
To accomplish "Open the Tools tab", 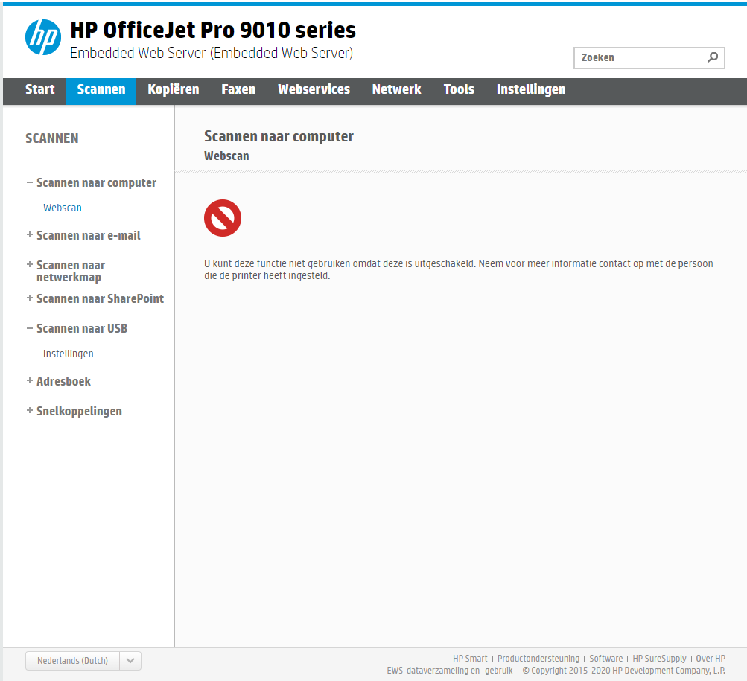I will (x=459, y=89).
